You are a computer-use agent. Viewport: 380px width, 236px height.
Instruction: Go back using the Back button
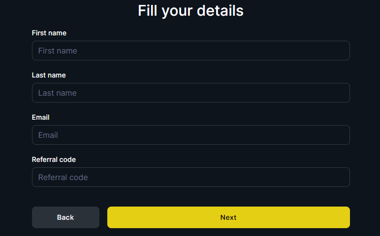tap(65, 217)
